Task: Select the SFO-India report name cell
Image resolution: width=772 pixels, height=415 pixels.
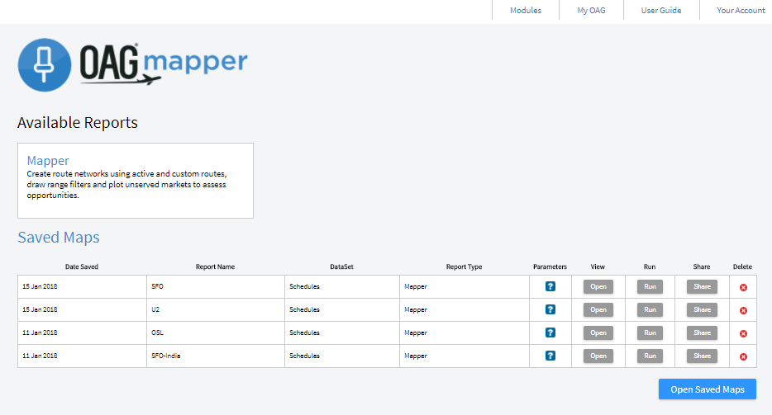Action: (215, 356)
